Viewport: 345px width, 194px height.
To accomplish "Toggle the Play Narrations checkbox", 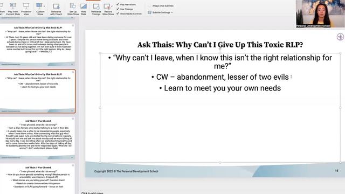I will click(x=118, y=4).
